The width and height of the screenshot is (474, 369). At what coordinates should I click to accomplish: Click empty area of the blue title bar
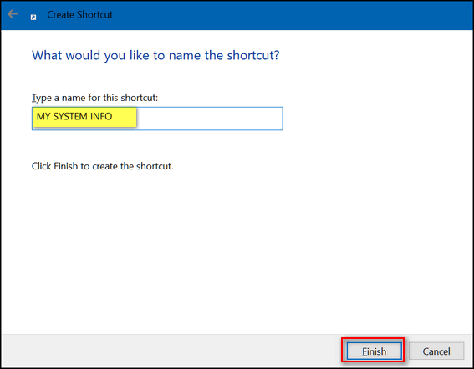tap(290, 14)
